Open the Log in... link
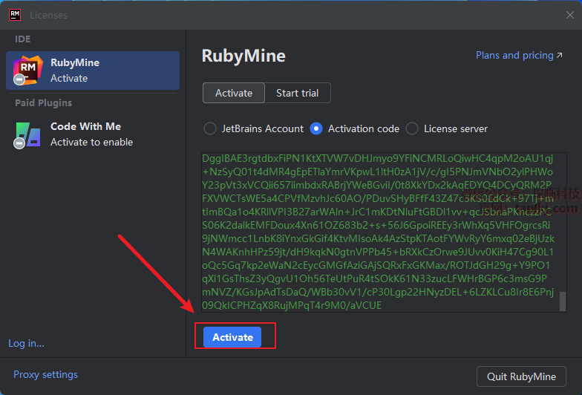Viewport: 582px width, 395px height. tap(26, 343)
